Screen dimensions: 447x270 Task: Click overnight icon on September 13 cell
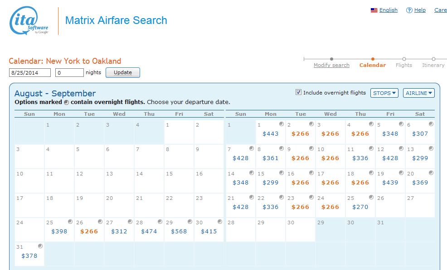coord(431,148)
